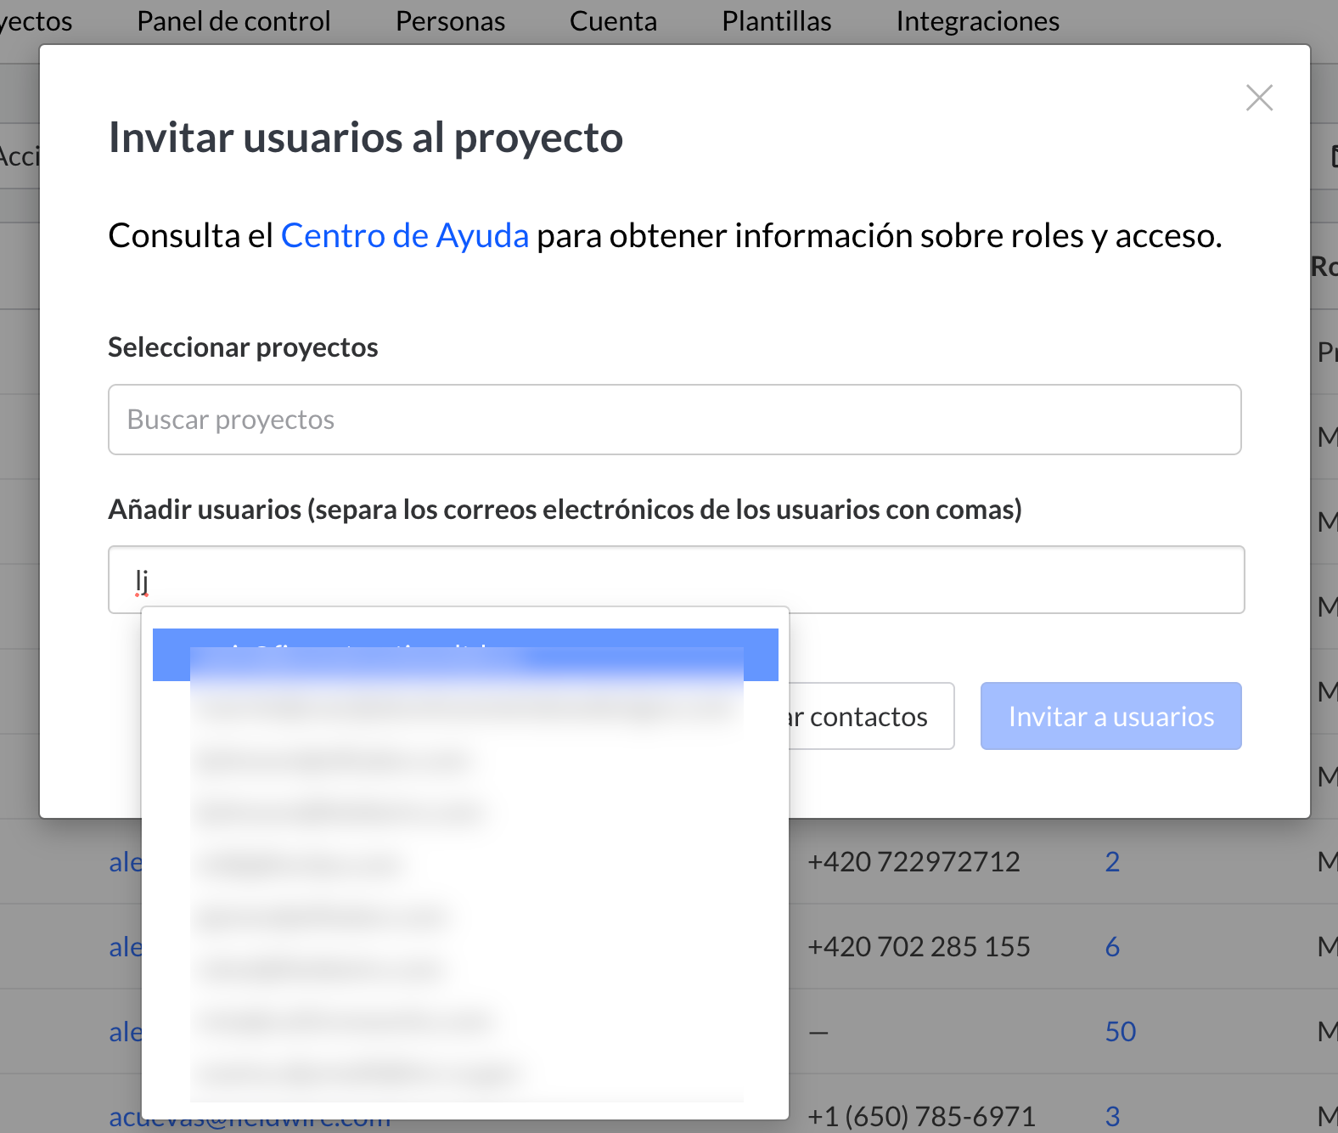Open the Plantillas tab

[x=776, y=21]
